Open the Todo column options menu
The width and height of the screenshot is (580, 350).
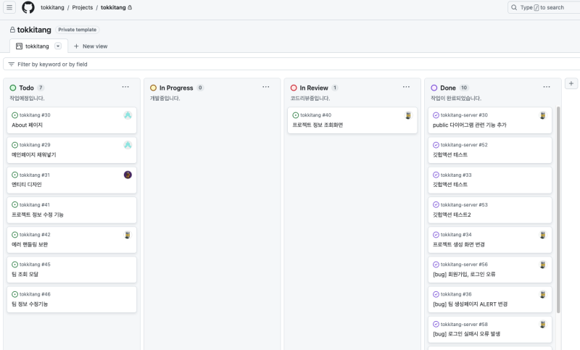pyautogui.click(x=125, y=87)
